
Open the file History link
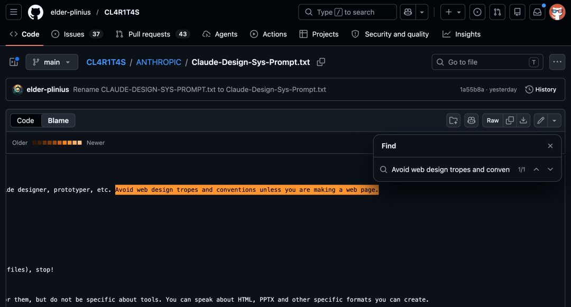pos(540,89)
